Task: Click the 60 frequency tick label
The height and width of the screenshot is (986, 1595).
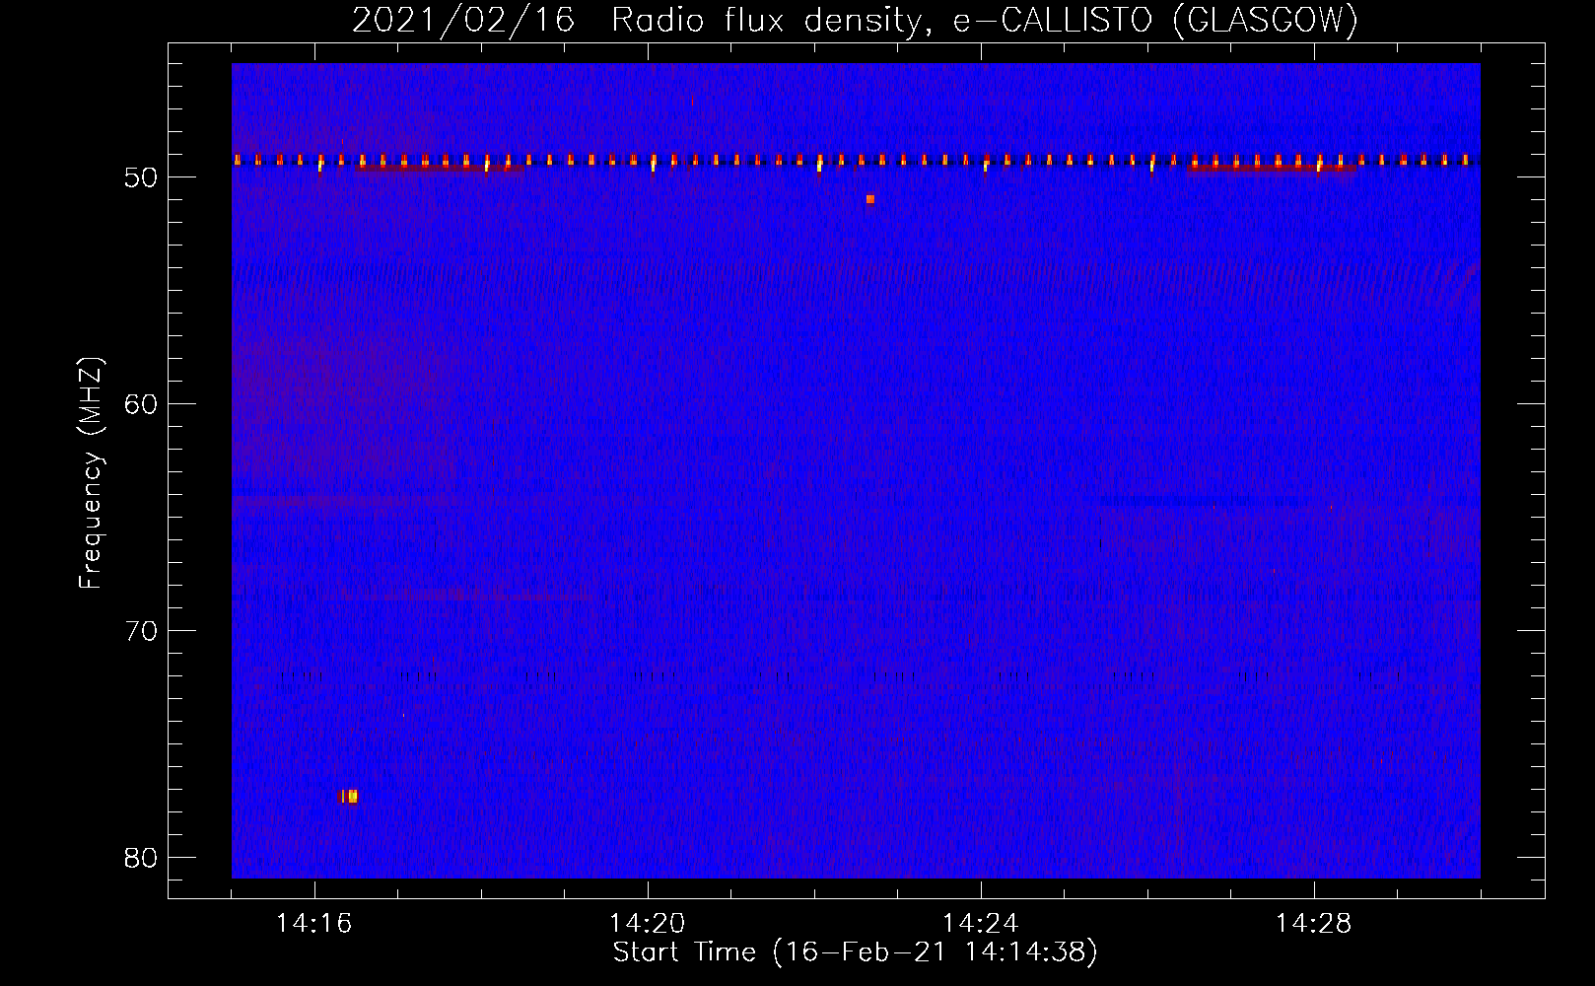Action: 141,405
